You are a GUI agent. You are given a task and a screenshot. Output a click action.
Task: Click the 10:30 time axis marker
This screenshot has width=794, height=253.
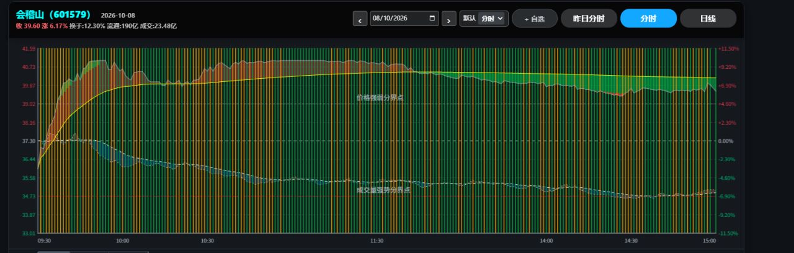[207, 241]
